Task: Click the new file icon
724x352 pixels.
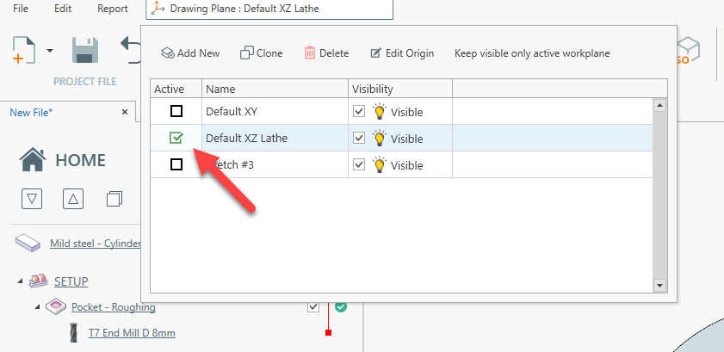Action: (24, 51)
